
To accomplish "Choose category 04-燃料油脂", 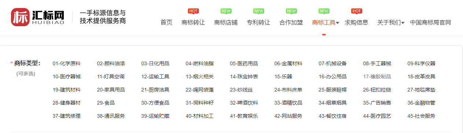I will pos(200,63).
